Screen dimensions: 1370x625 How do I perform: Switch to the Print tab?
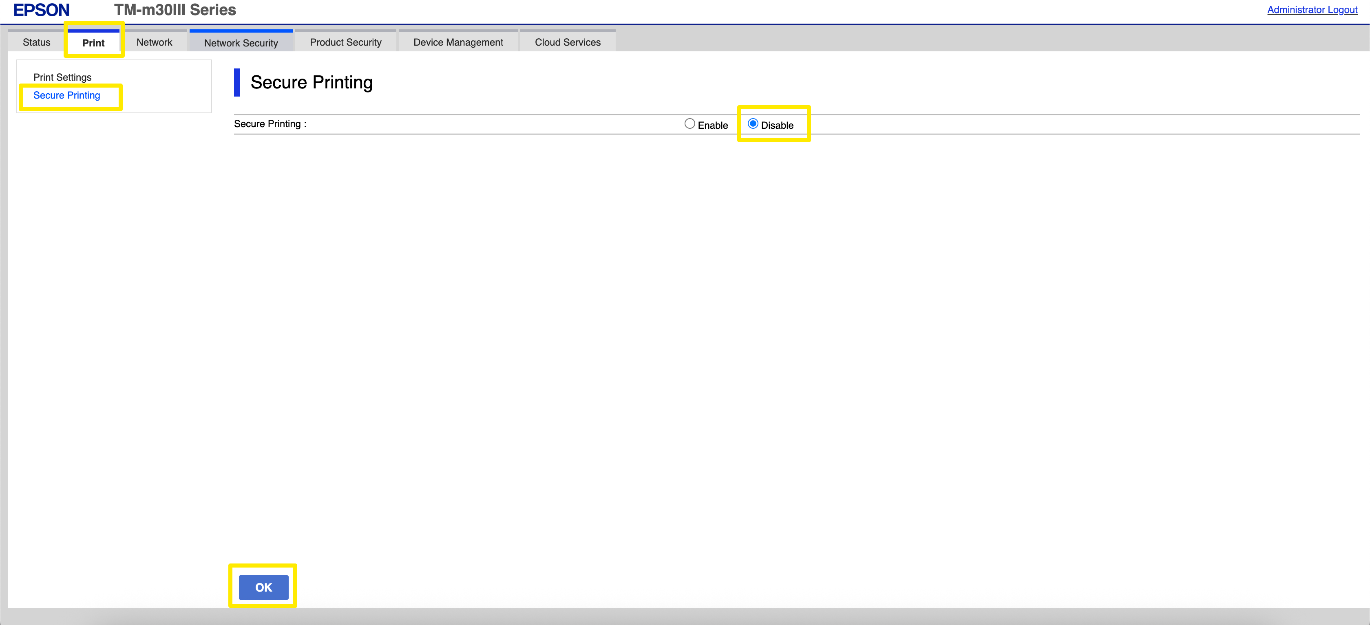(x=93, y=42)
